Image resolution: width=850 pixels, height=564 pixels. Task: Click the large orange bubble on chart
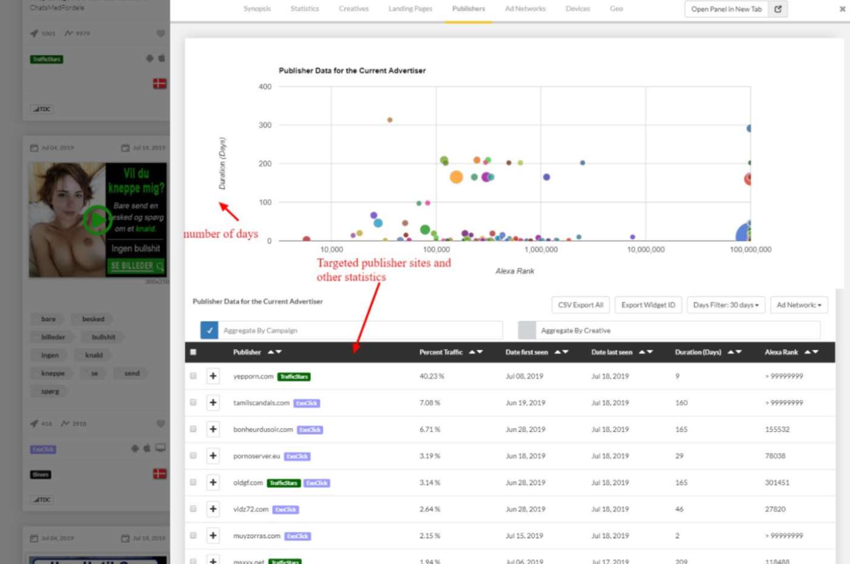456,177
